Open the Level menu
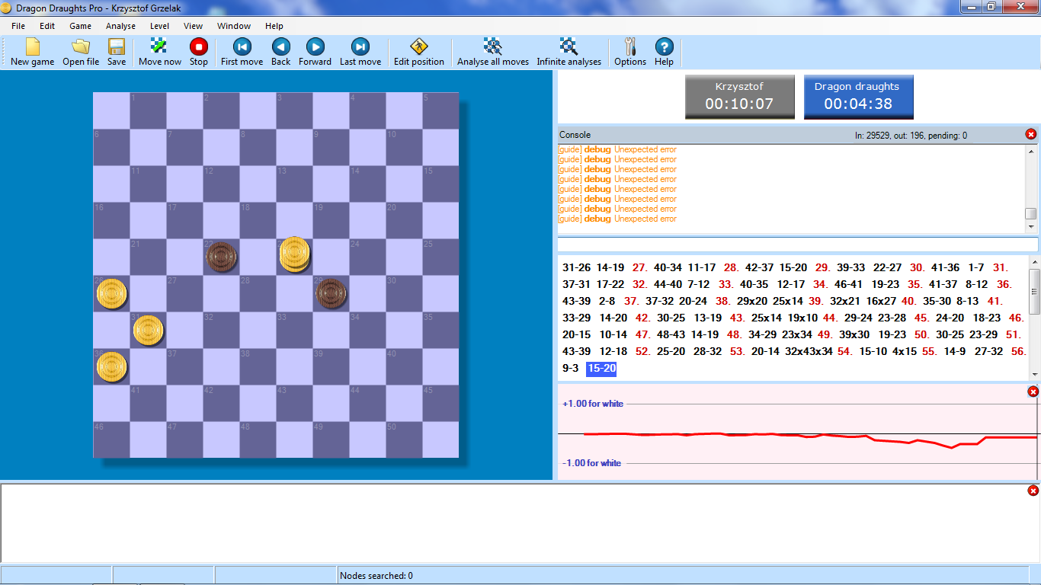 tap(159, 26)
